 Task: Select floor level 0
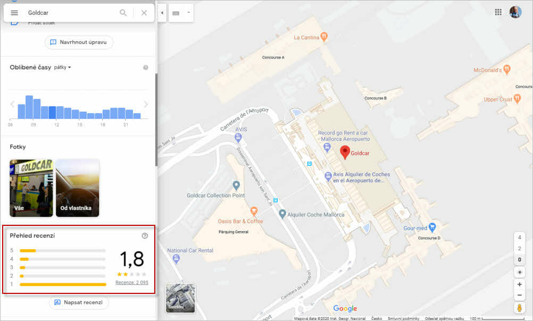coord(519,260)
